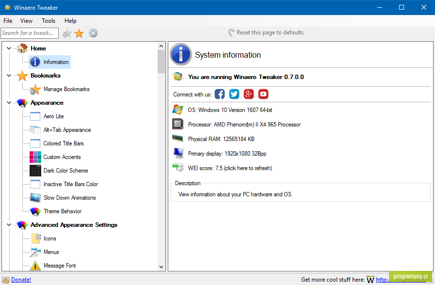Click the Home house icon in tree
The width and height of the screenshot is (435, 285).
[x=22, y=48]
